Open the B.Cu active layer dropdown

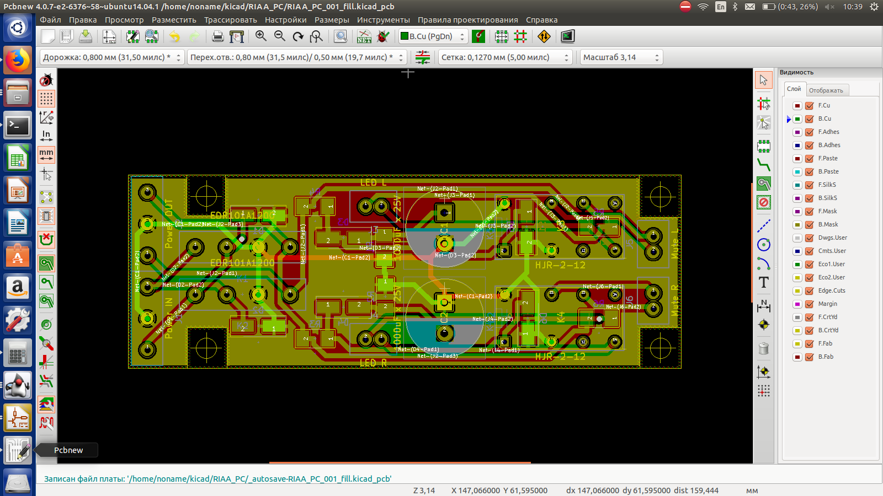(x=434, y=36)
